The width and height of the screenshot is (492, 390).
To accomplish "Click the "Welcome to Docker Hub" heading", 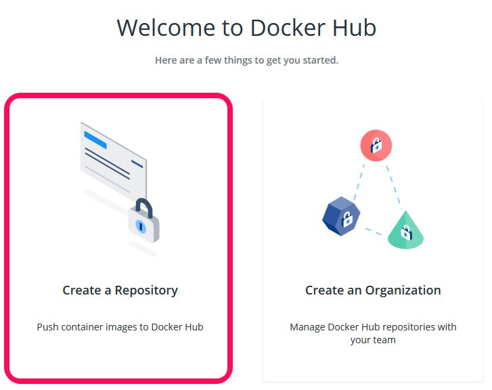I will coord(246,28).
